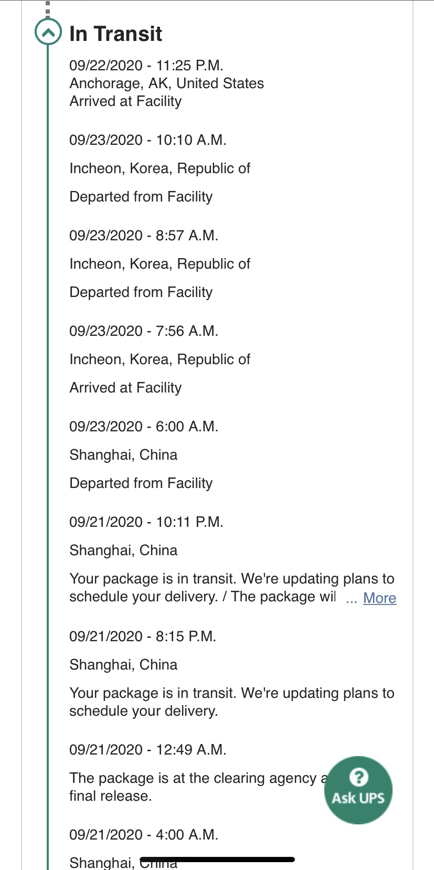Select the 09/21/2020 12:49 A.M. entry

point(147,750)
